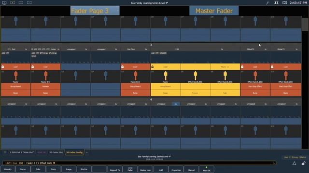This screenshot has width=309, height=173.
Task: Click Release button on fader 3/2
Action: 46,86
